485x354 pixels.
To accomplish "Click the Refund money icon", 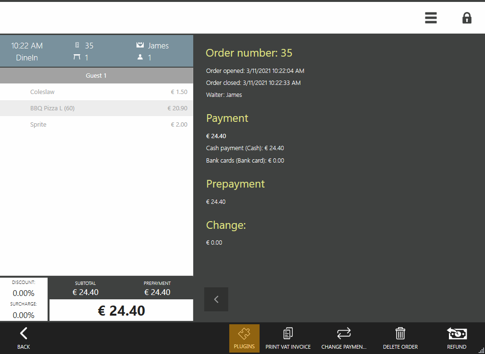I will coord(456,338).
